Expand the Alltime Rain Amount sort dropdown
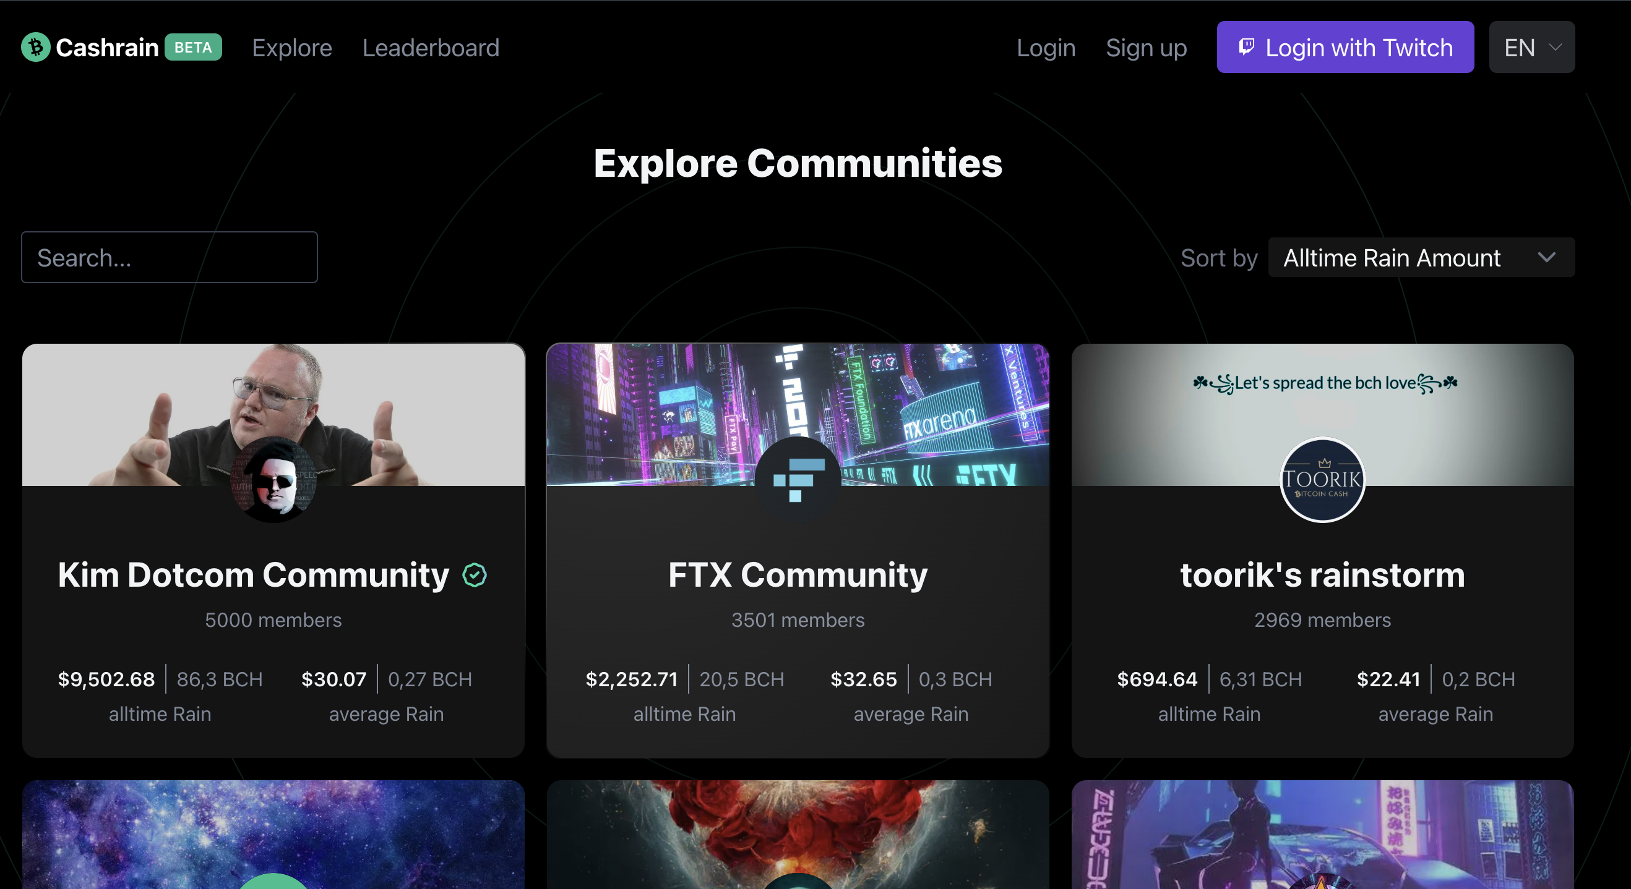1631x889 pixels. click(1421, 258)
